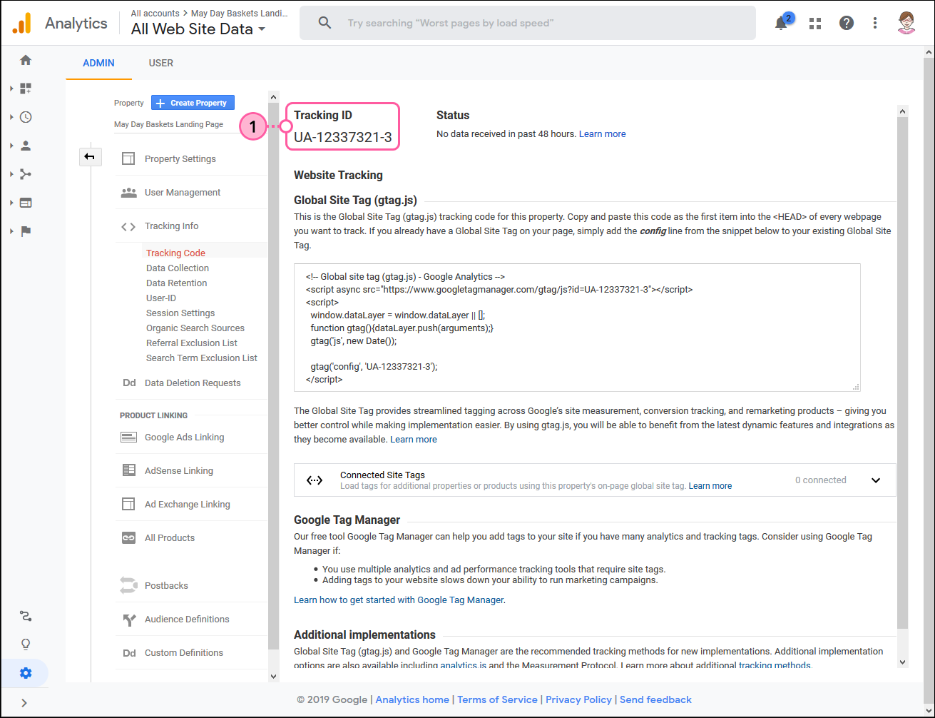This screenshot has width=935, height=718.
Task: Open the Audience person icon
Action: point(26,146)
